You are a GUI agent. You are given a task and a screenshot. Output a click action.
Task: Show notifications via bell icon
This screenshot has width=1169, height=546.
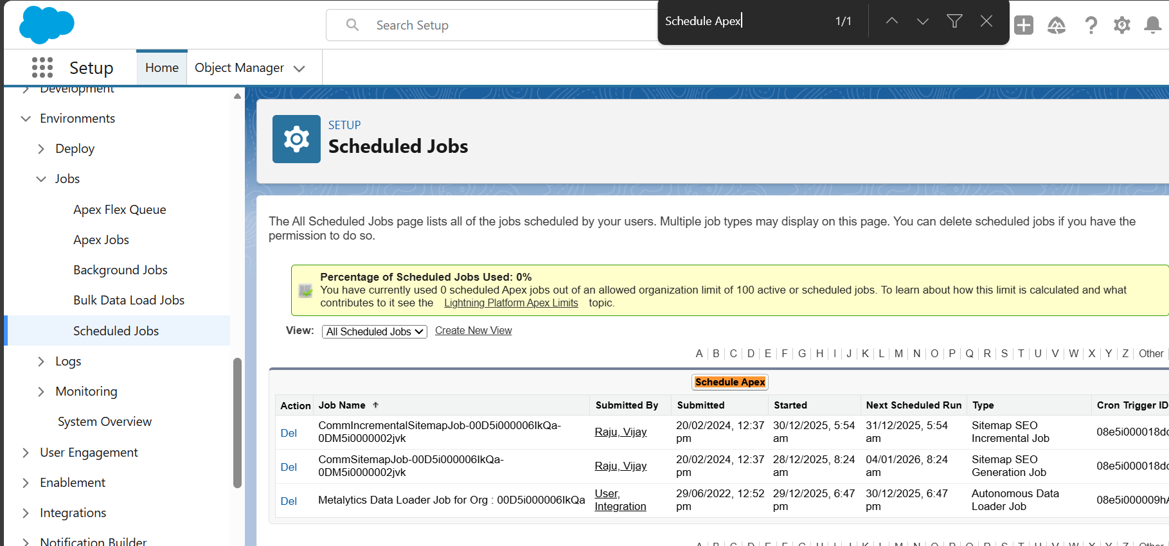[x=1152, y=25]
